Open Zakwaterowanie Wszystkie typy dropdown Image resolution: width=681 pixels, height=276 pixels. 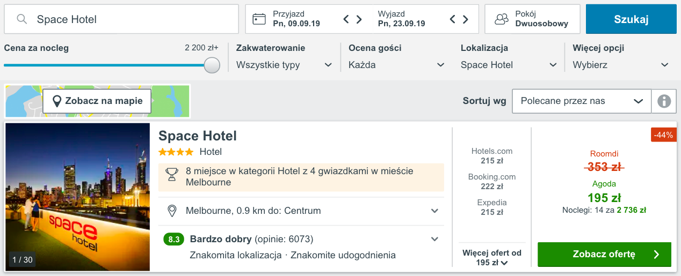point(285,65)
